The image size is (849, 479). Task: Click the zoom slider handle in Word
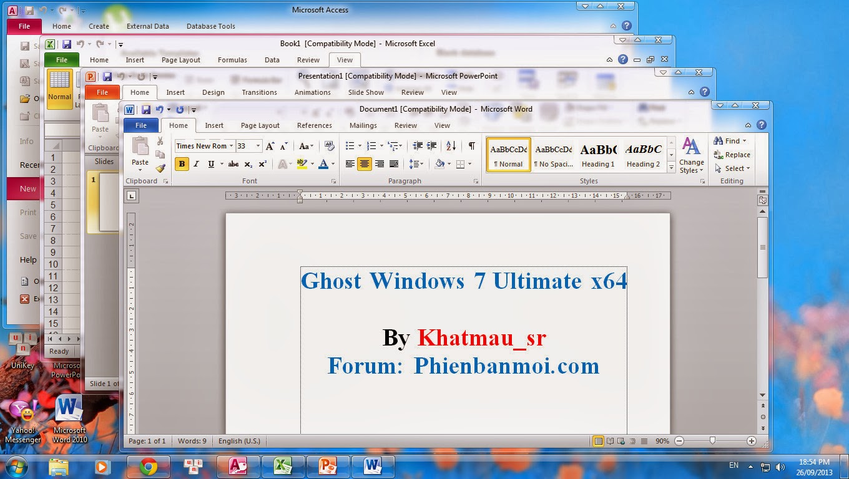pos(712,440)
